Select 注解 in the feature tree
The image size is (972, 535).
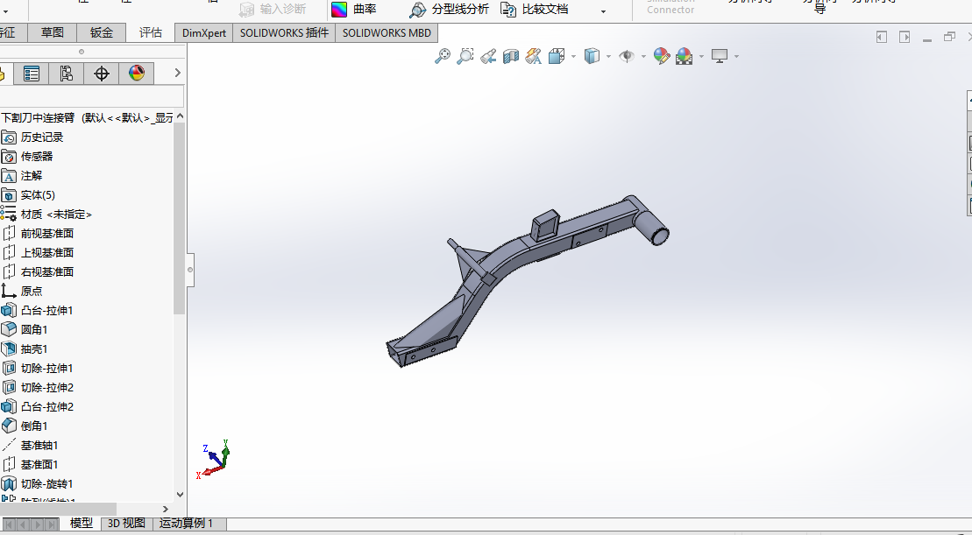coord(31,176)
